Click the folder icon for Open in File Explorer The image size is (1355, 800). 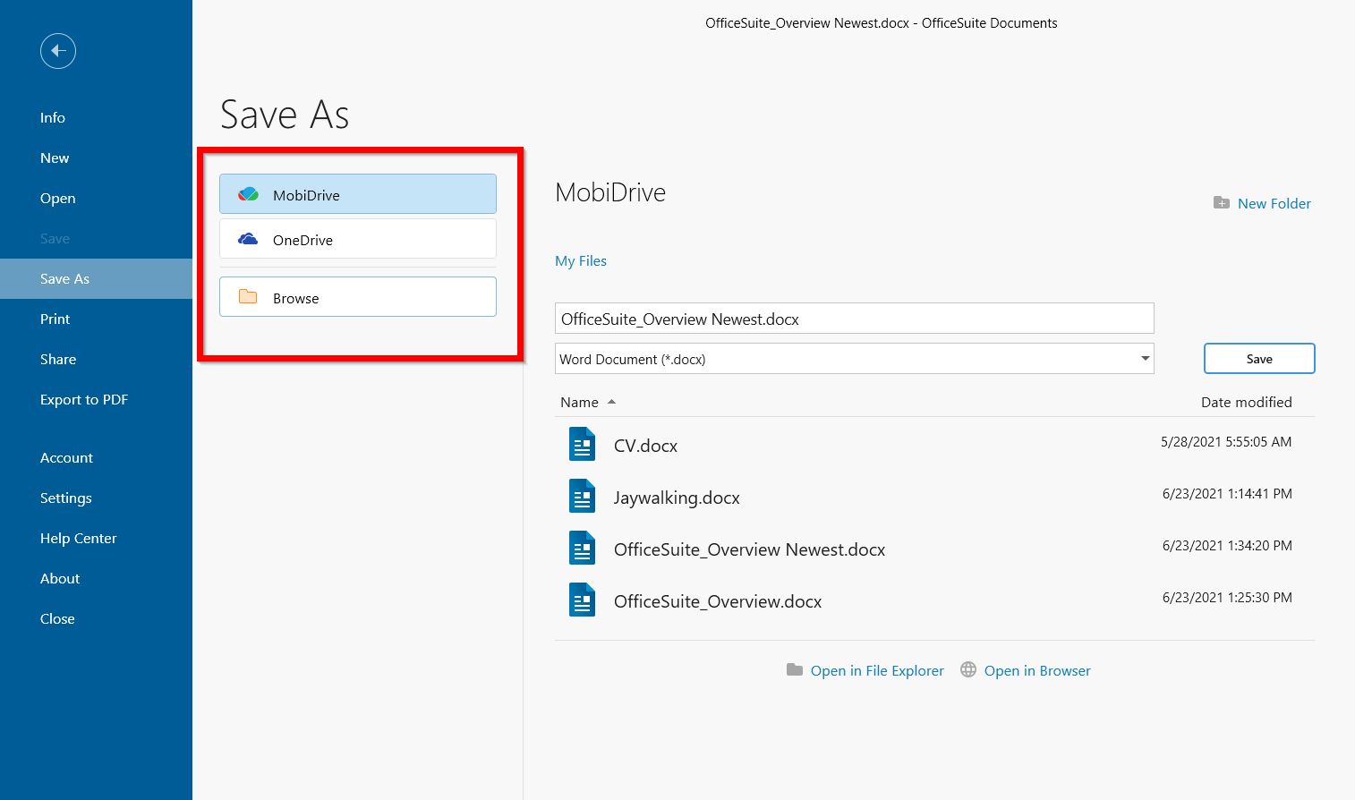coord(794,670)
